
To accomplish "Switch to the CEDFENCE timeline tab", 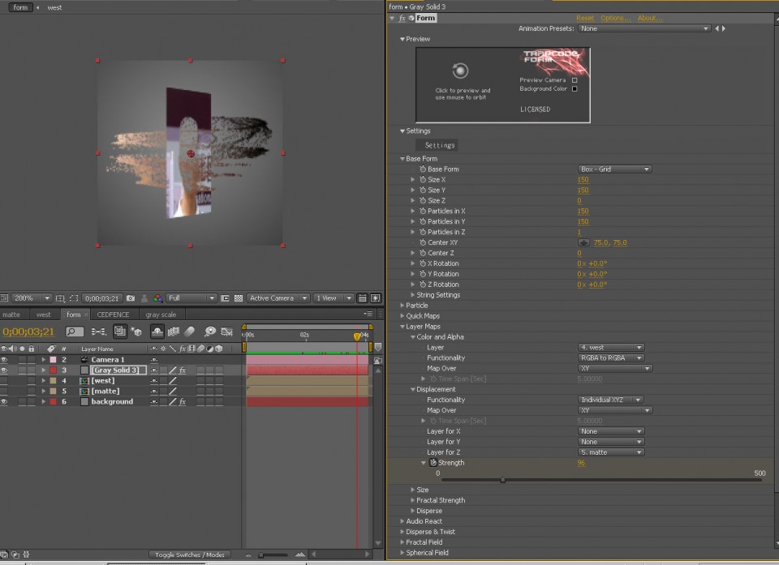I will (x=113, y=315).
